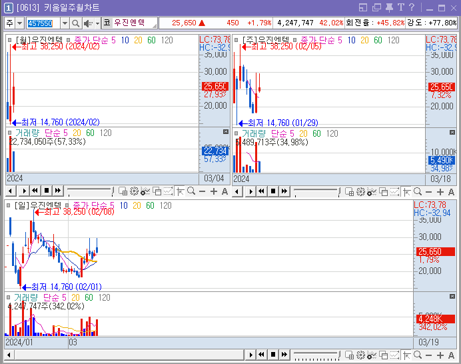The width and height of the screenshot is (461, 364).
Task: Open monthly chart settings gear icon
Action: (x=134, y=191)
